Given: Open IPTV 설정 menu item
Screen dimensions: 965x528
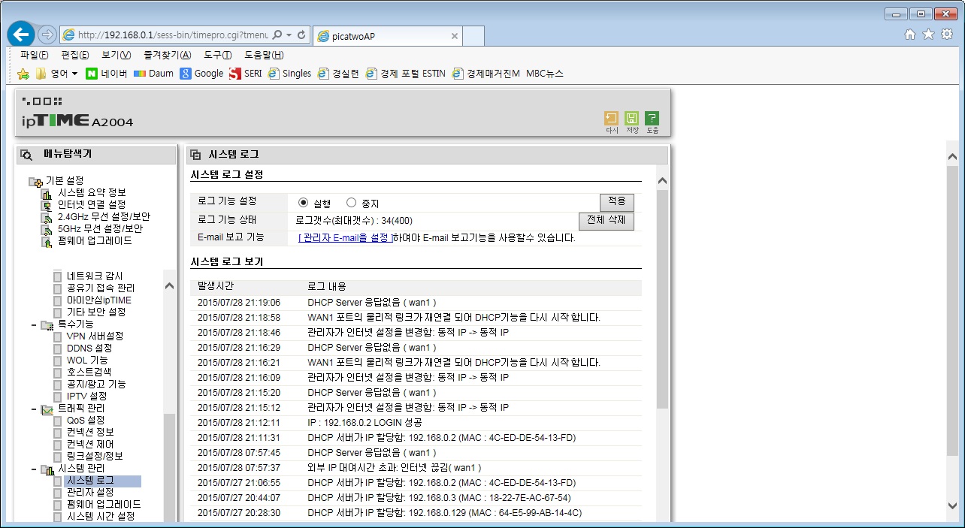Looking at the screenshot, I should click(86, 397).
